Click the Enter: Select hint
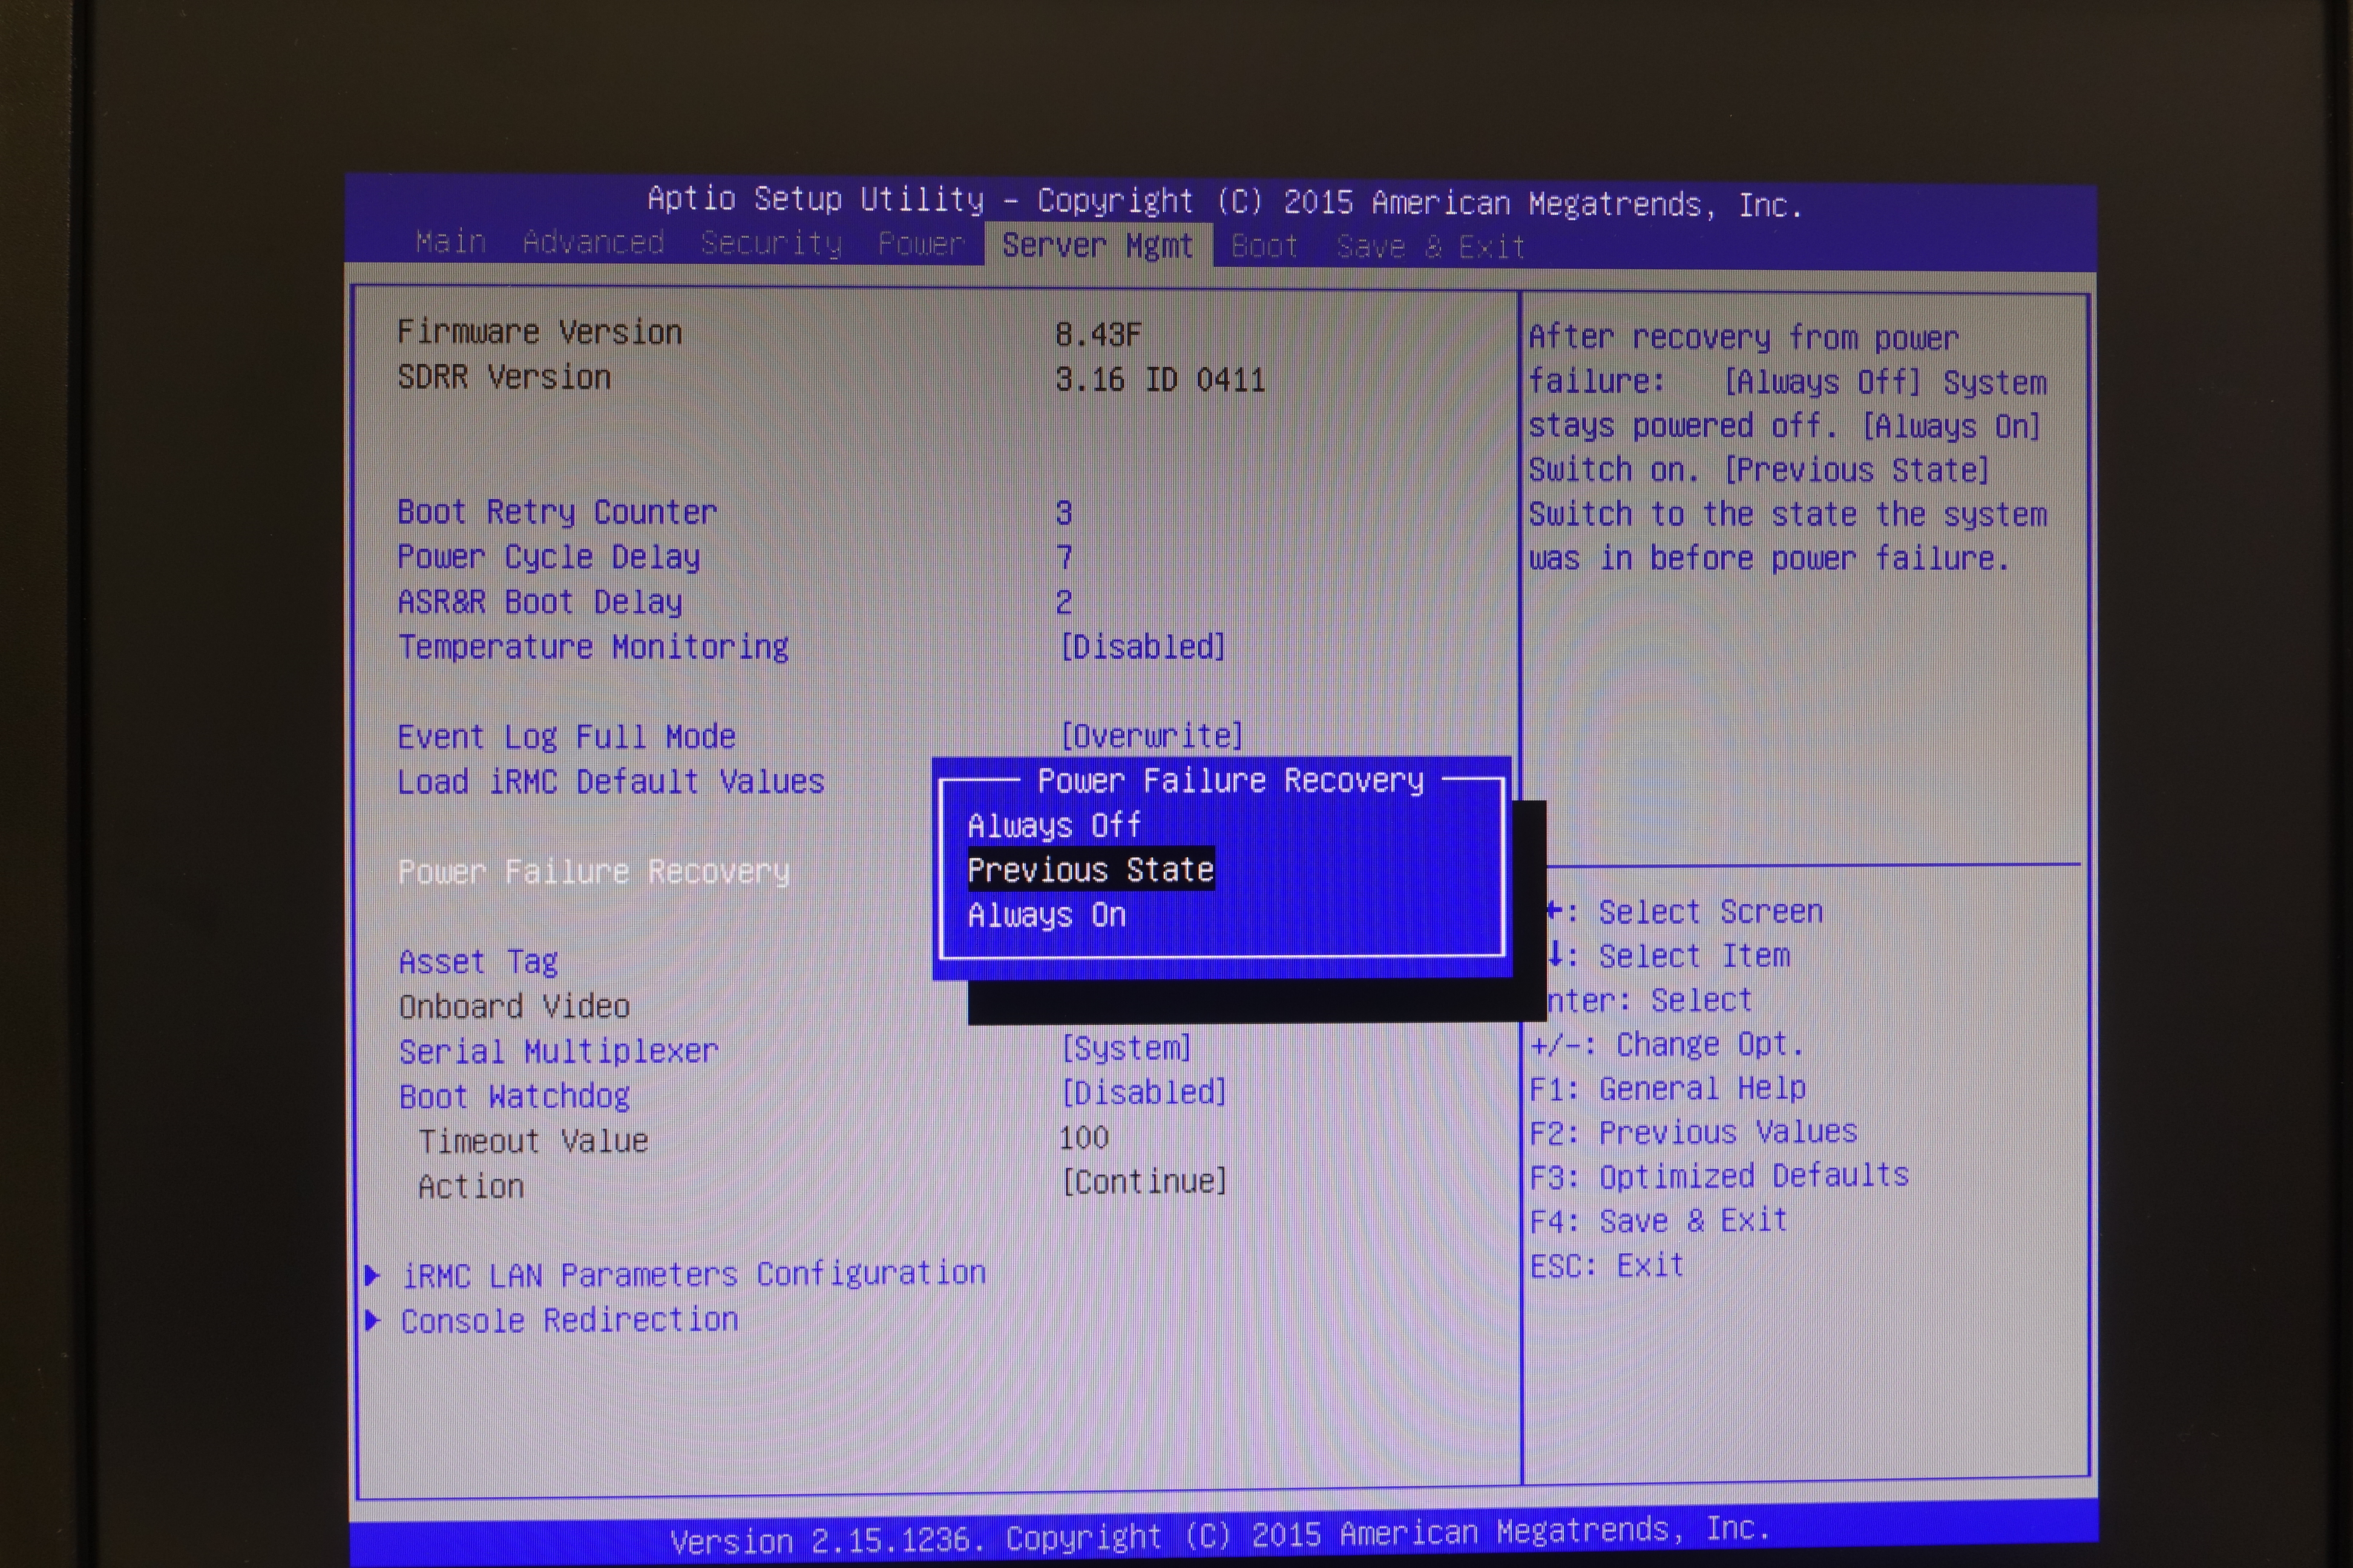Image resolution: width=2353 pixels, height=1568 pixels. (x=1649, y=1000)
